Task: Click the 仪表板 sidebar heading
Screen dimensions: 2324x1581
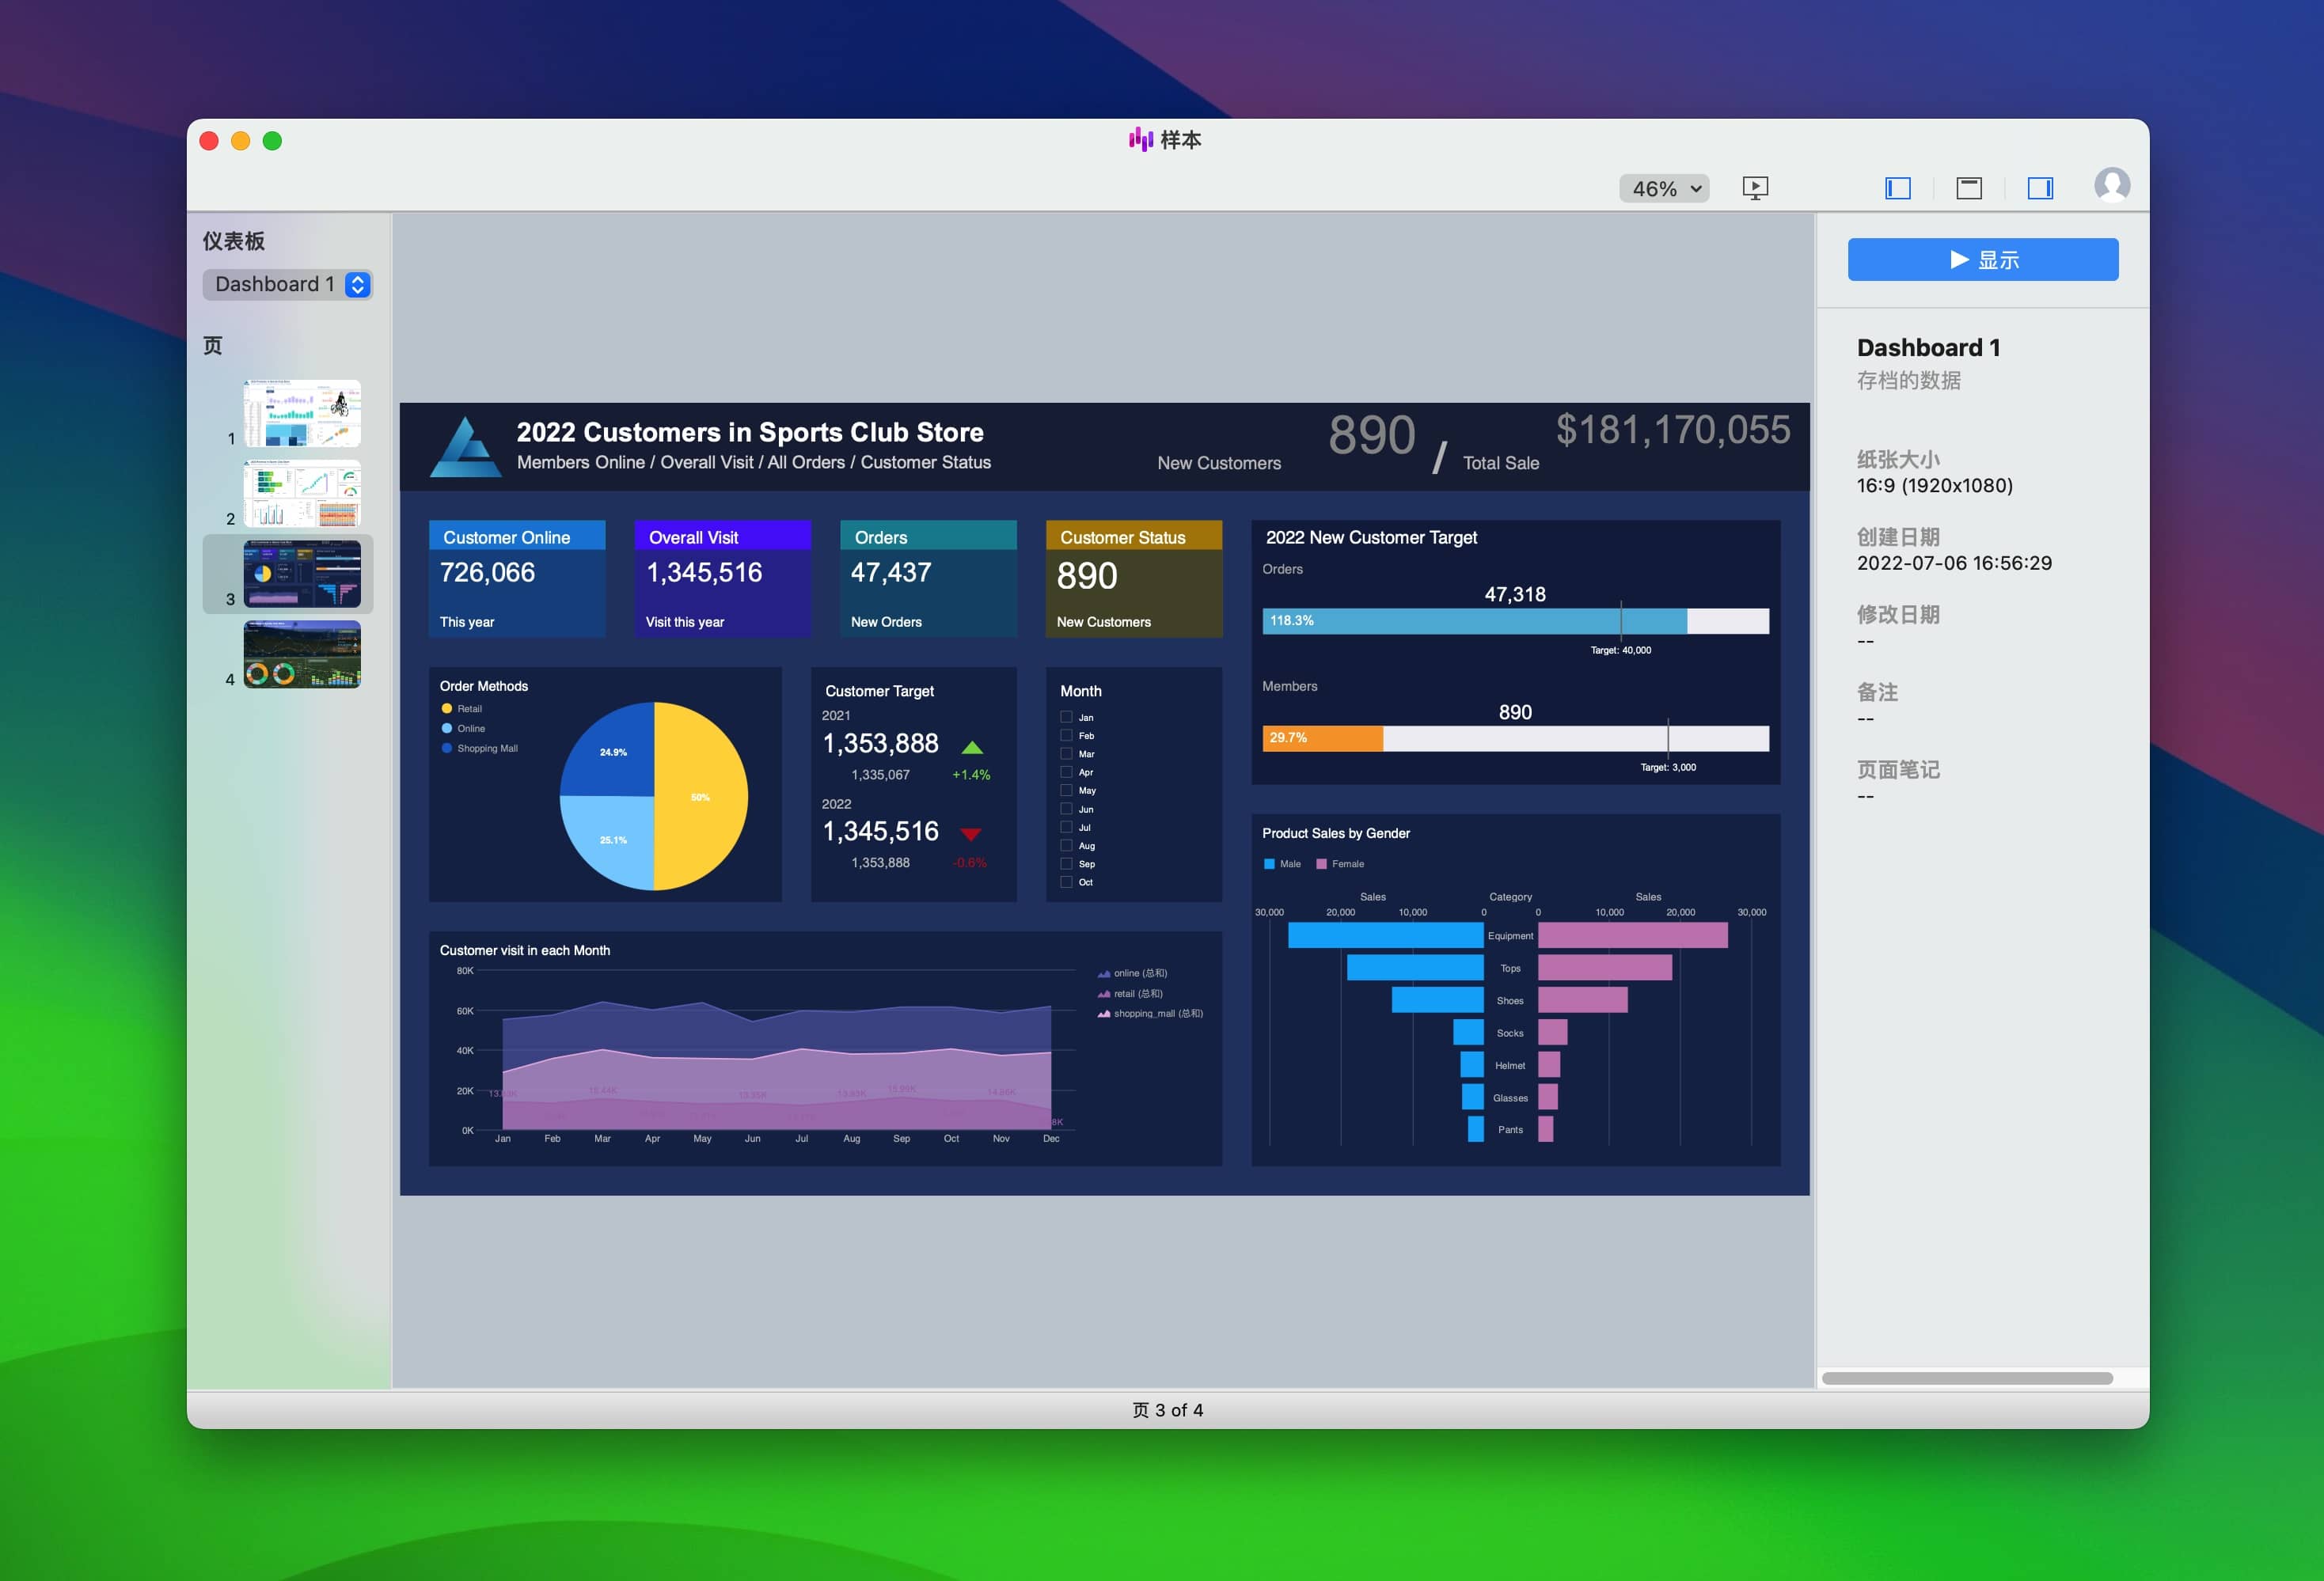Action: (x=234, y=241)
